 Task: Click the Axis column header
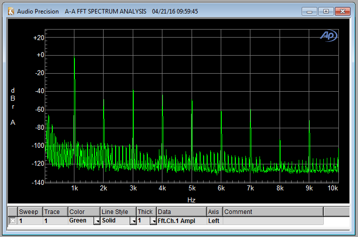tap(215, 212)
